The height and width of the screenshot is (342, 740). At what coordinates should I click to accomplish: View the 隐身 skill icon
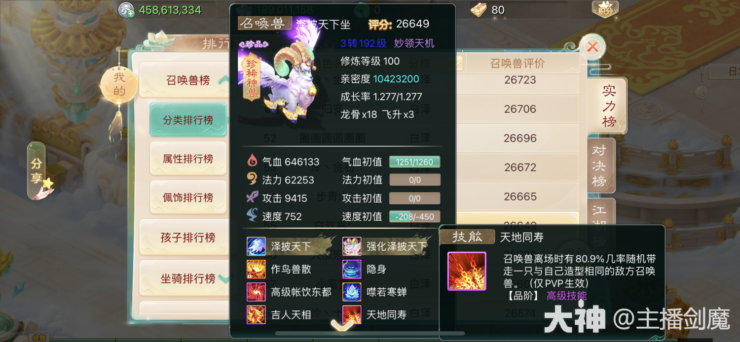pos(352,269)
